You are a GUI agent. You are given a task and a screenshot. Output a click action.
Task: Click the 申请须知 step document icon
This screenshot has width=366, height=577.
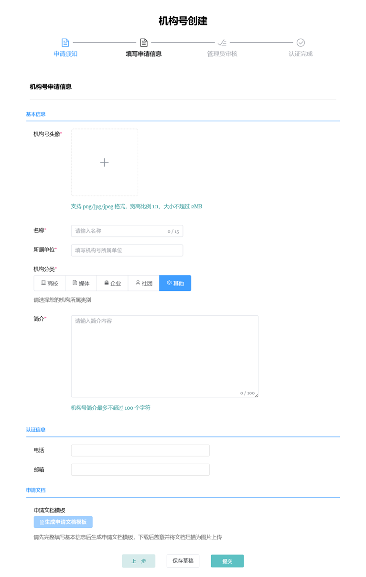pos(65,43)
